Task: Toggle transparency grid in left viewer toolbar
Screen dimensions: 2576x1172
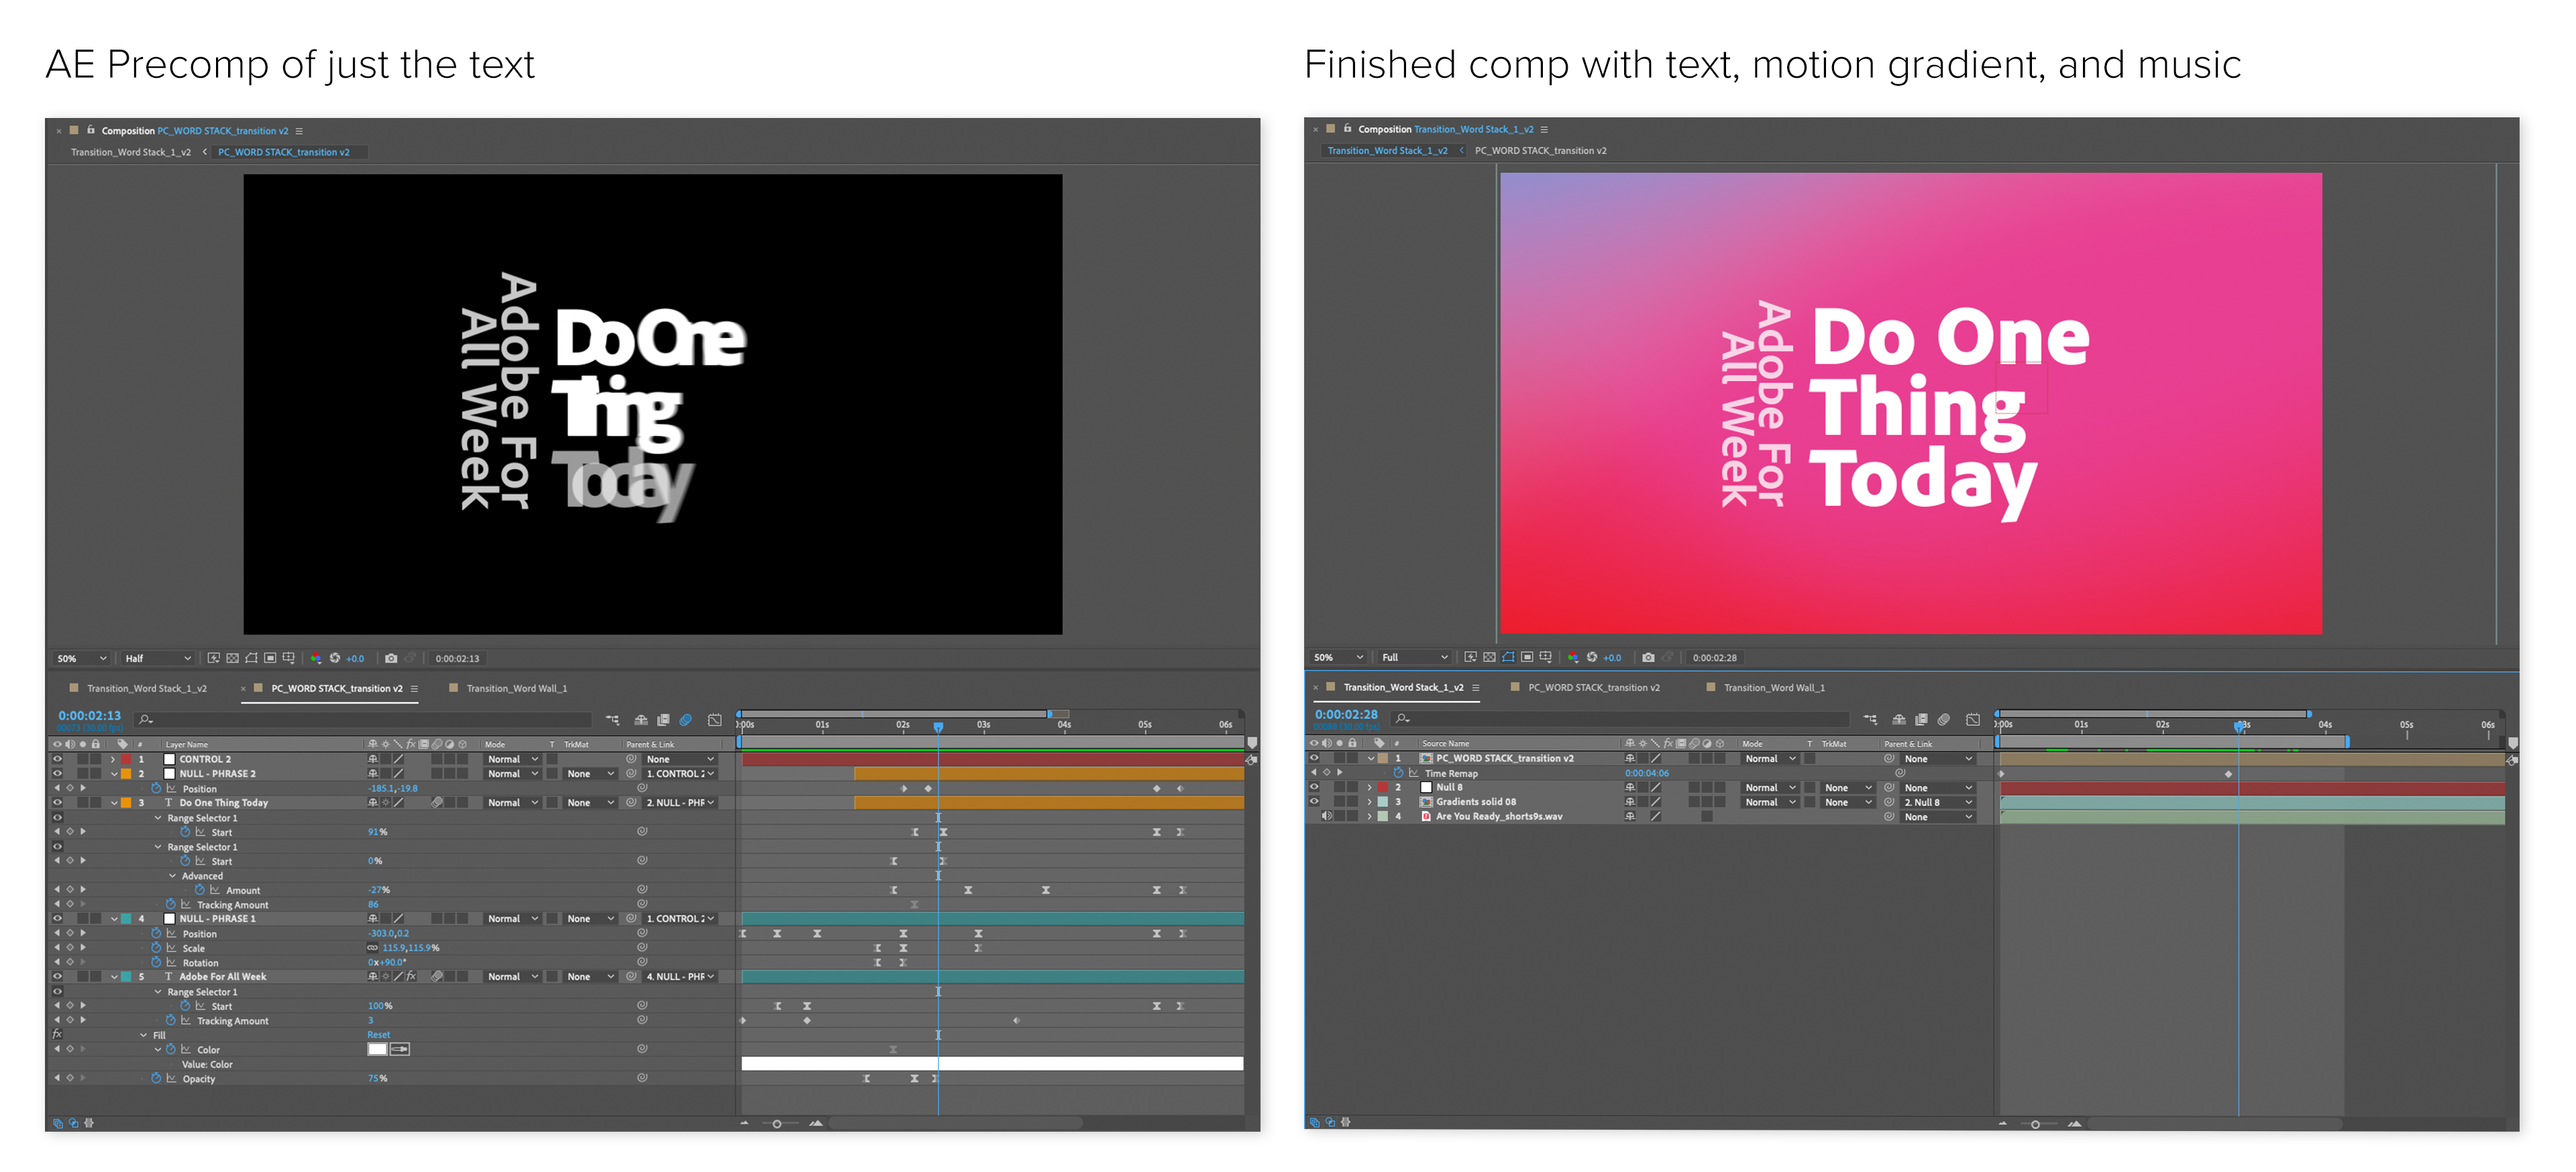Action: tap(233, 658)
